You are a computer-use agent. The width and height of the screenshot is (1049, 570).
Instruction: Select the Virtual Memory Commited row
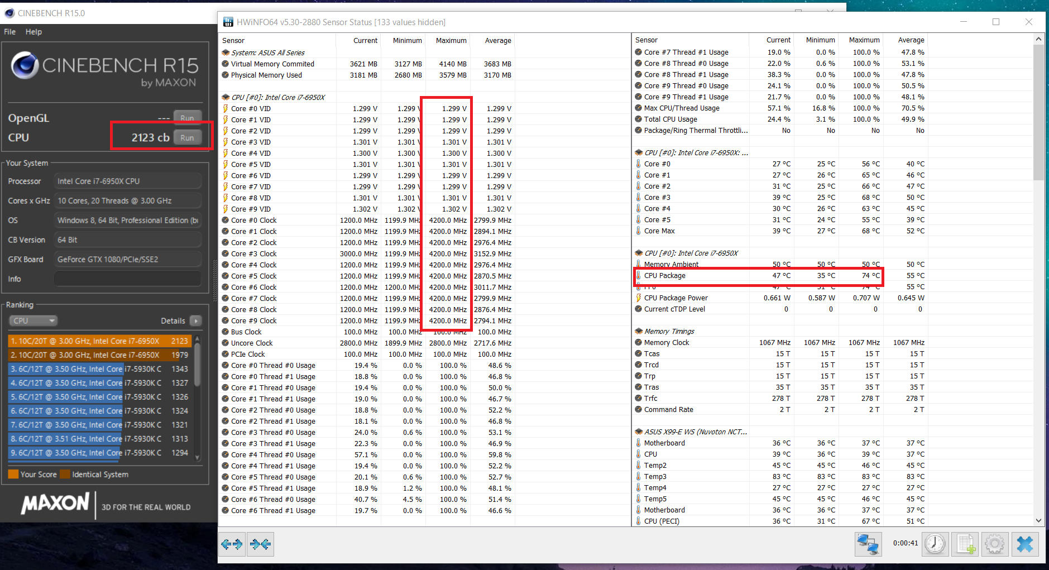click(367, 64)
